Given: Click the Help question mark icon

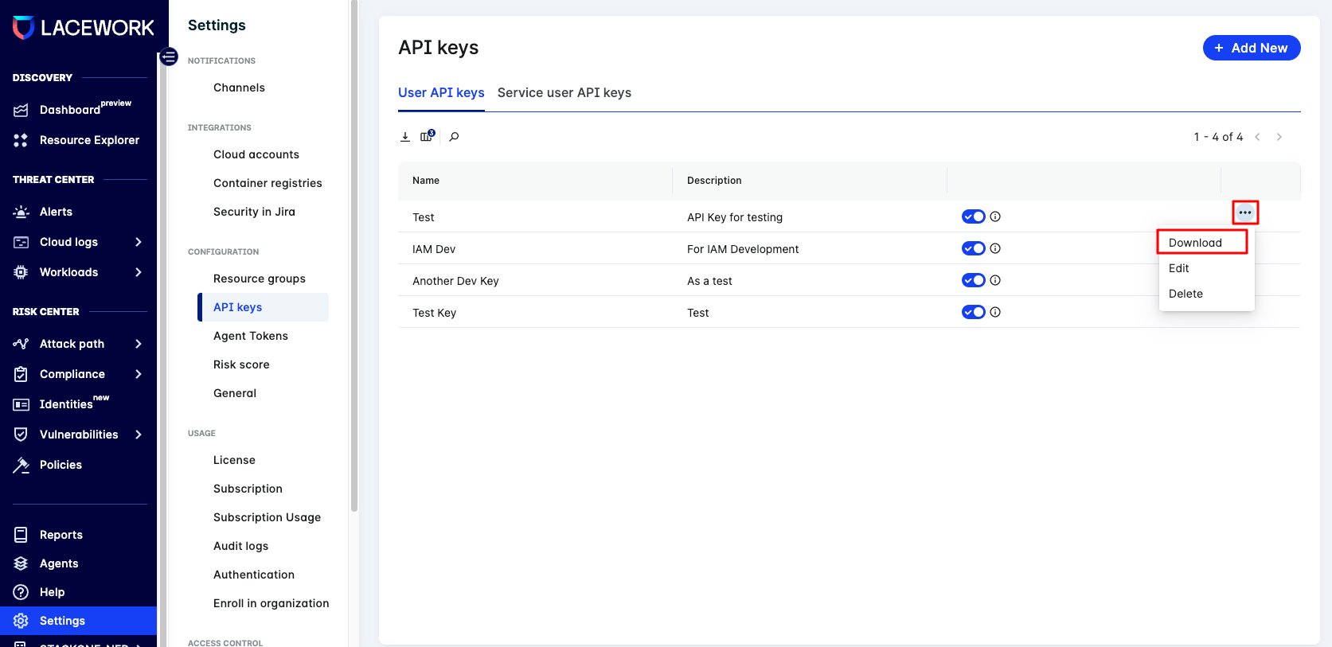Looking at the screenshot, I should tap(21, 592).
